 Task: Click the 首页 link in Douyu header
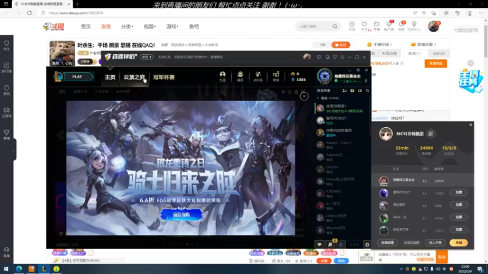point(85,26)
